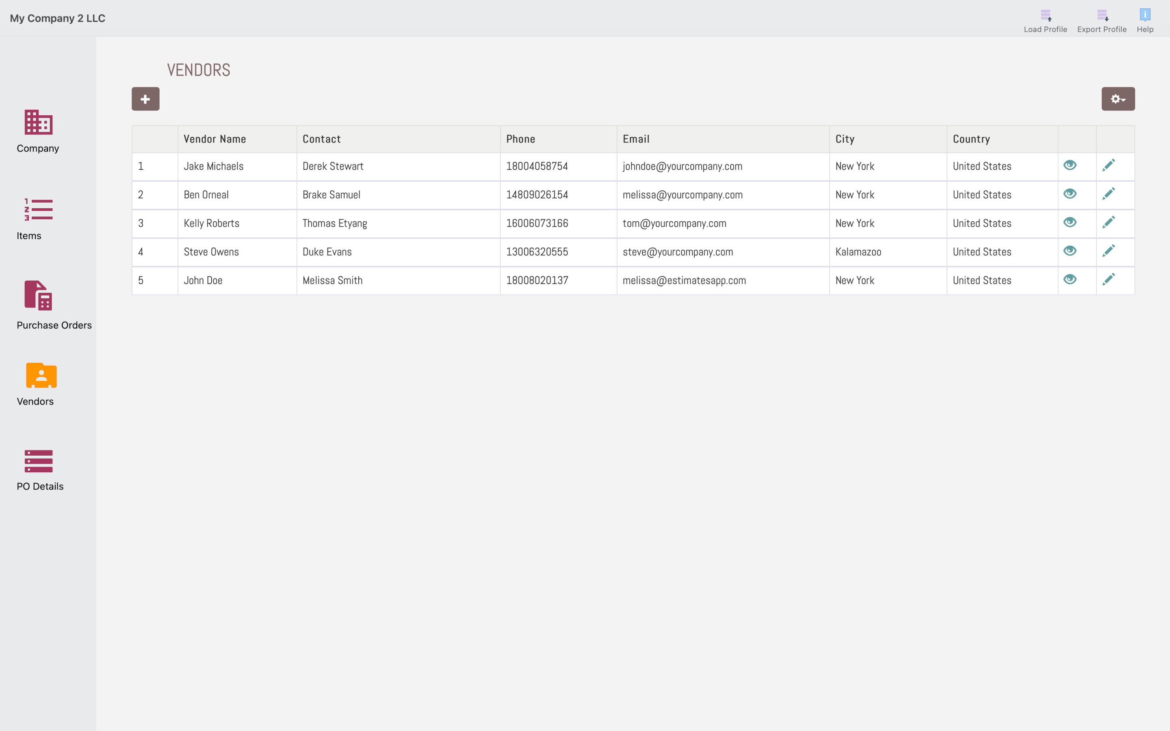Image resolution: width=1170 pixels, height=731 pixels.
Task: View vendor Ben Orneal with eye icon
Action: tap(1070, 194)
